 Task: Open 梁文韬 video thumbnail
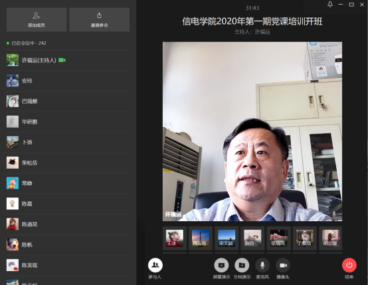coord(227,238)
